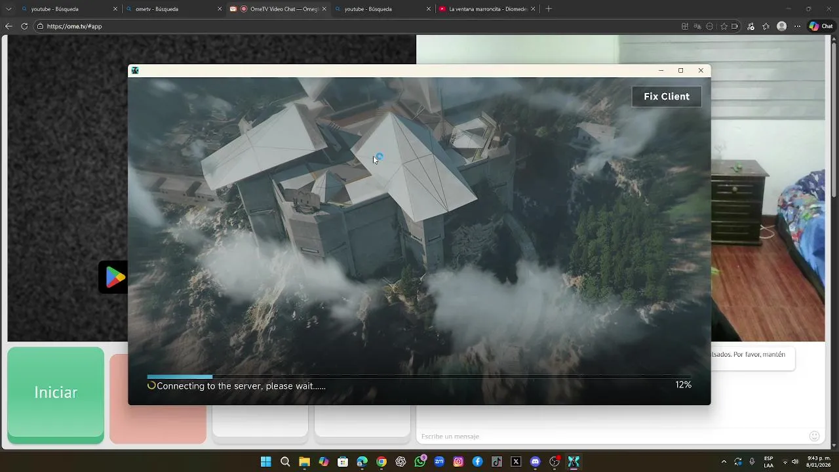Open Instagram from taskbar

pos(458,462)
